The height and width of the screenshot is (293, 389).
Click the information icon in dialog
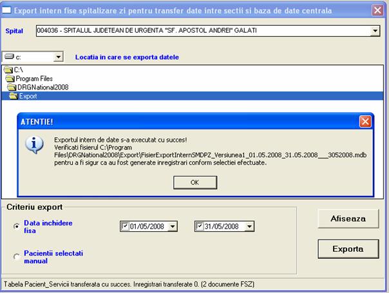[x=33, y=145]
